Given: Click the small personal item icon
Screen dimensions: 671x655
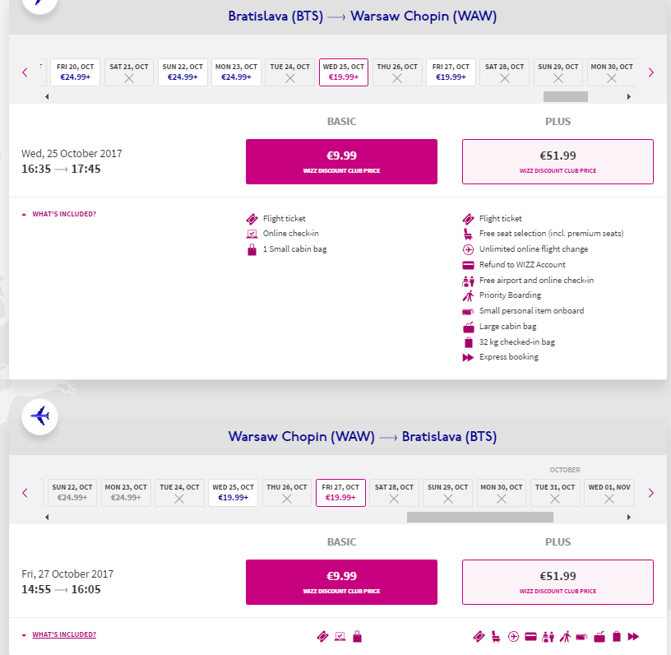Looking at the screenshot, I should (468, 311).
